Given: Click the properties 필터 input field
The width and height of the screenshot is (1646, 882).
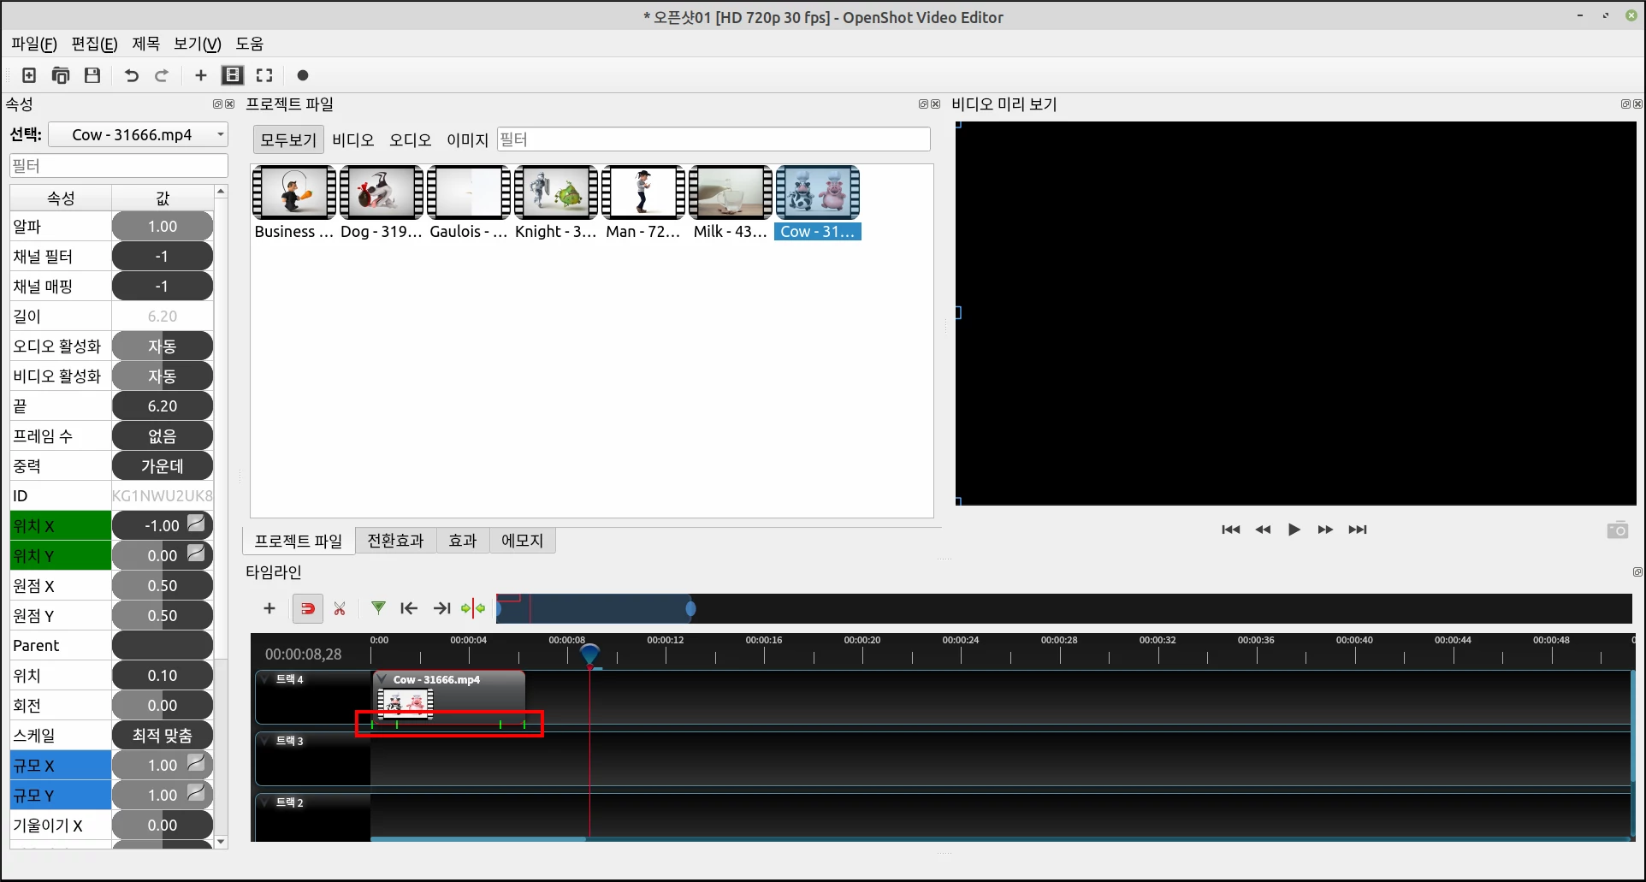Looking at the screenshot, I should click(119, 165).
